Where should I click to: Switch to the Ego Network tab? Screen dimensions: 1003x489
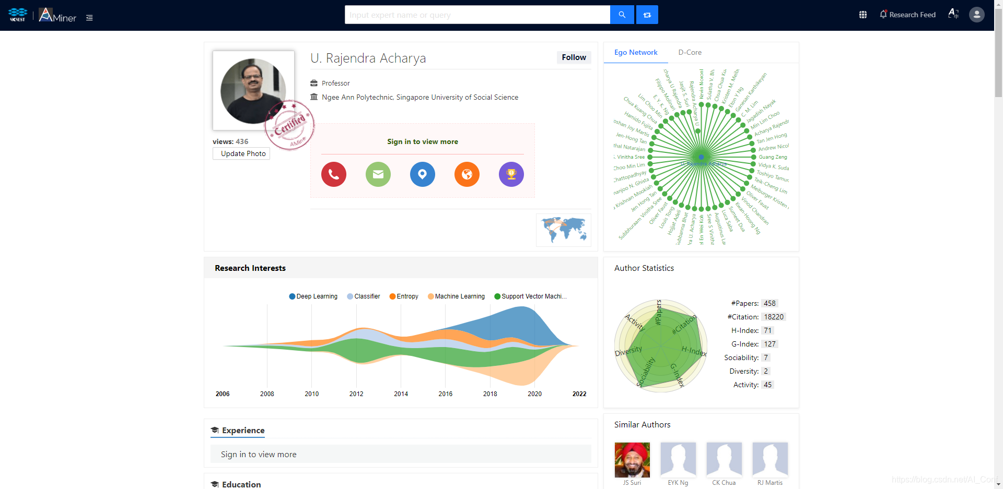point(636,52)
